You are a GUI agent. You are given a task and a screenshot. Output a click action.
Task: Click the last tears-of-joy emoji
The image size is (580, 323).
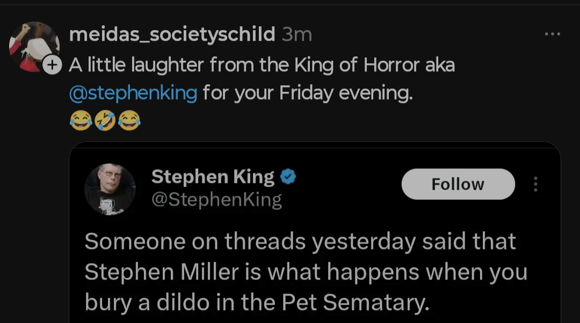[129, 121]
